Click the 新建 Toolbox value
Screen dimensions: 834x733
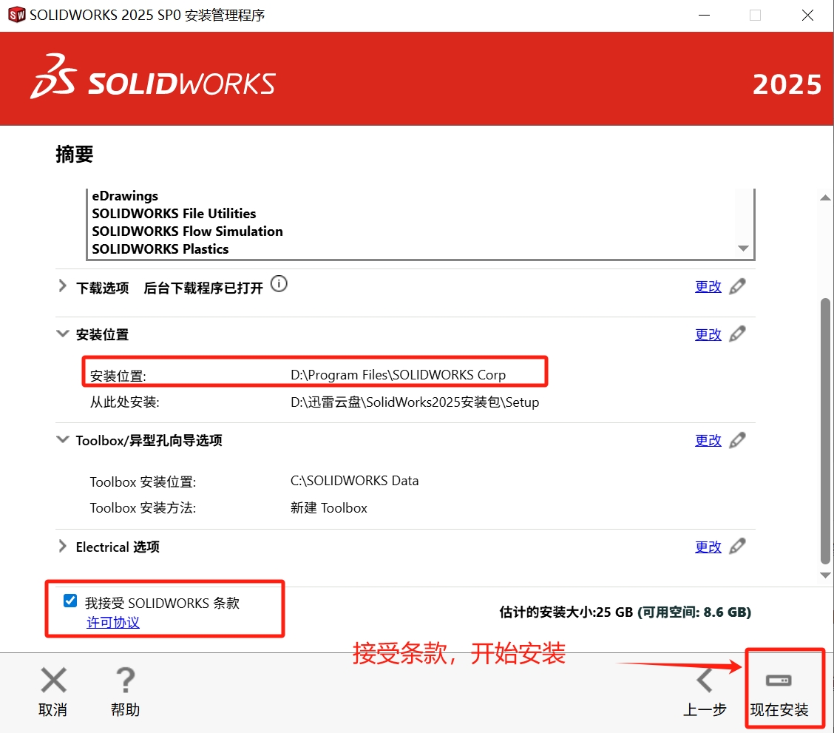329,508
